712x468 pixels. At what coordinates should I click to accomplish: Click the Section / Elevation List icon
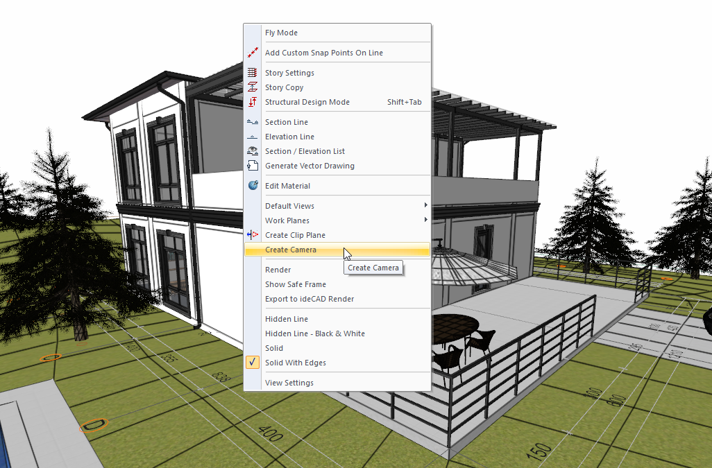(253, 151)
